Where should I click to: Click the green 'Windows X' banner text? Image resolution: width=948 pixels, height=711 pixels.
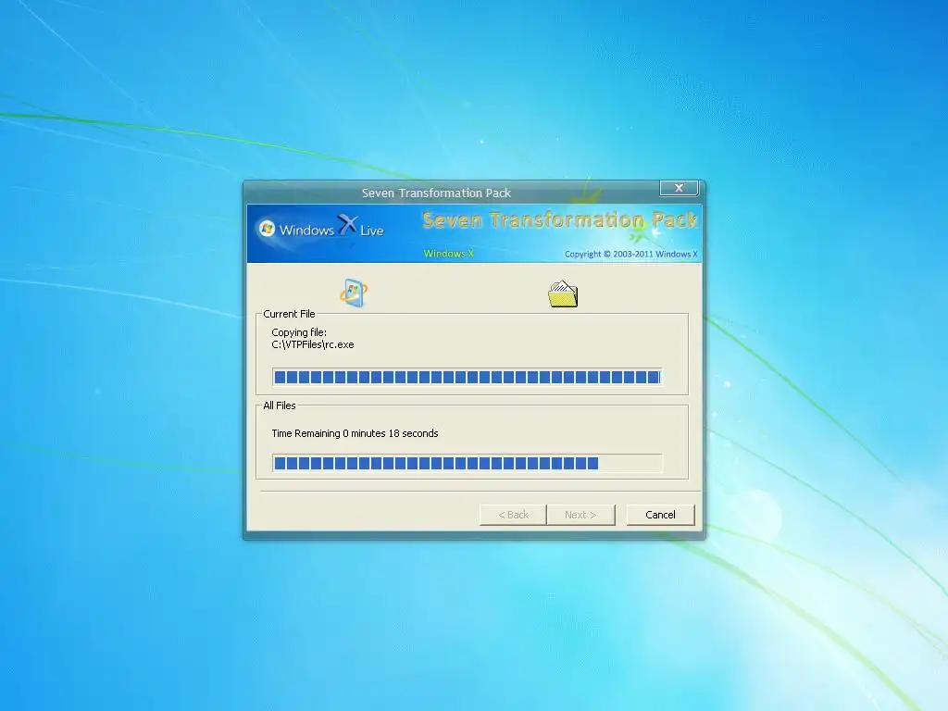pyautogui.click(x=449, y=254)
